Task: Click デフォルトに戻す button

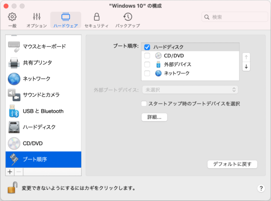Action: (x=232, y=164)
